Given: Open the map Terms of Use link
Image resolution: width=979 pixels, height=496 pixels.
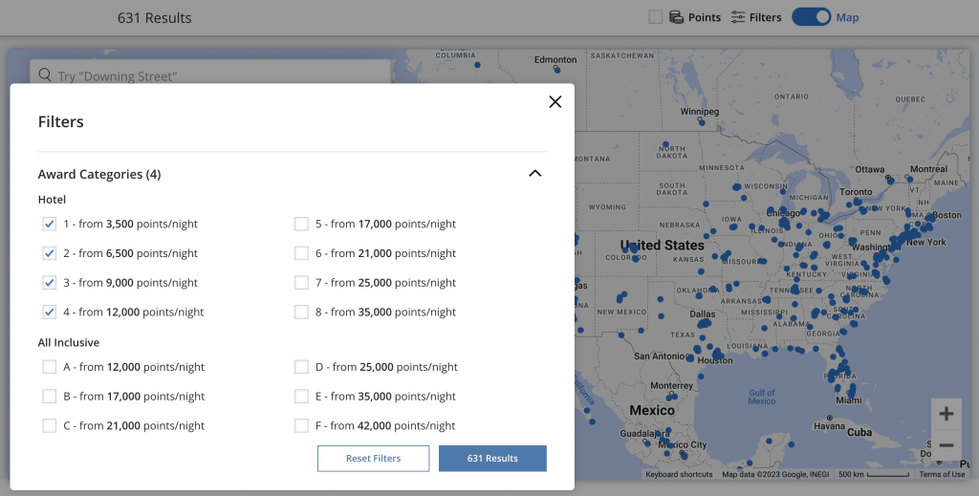Looking at the screenshot, I should pyautogui.click(x=942, y=475).
